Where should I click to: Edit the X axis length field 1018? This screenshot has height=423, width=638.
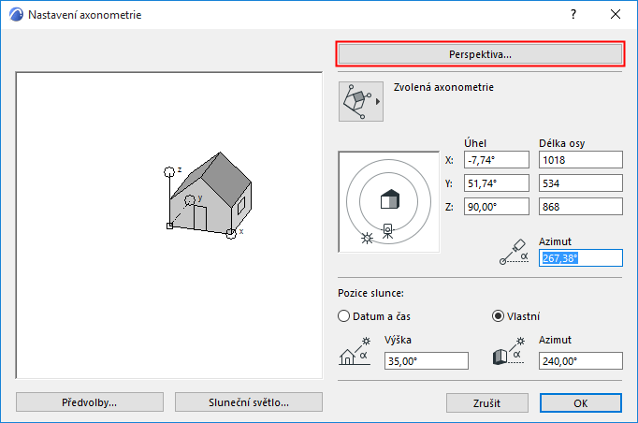coord(581,160)
